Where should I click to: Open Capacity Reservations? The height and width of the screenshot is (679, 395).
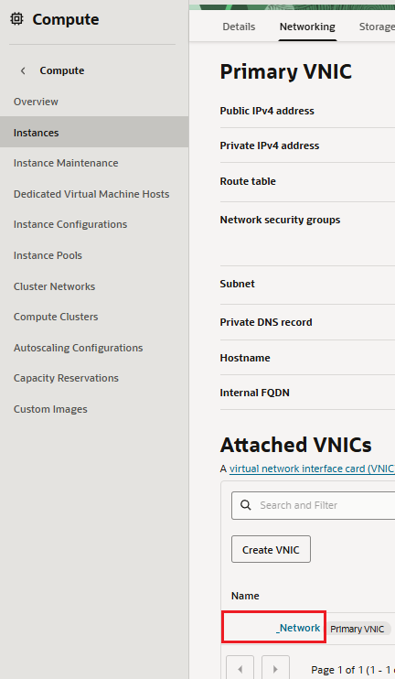(66, 378)
